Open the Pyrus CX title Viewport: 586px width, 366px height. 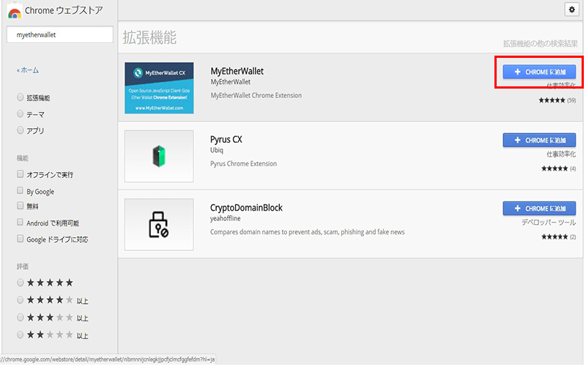click(x=226, y=140)
